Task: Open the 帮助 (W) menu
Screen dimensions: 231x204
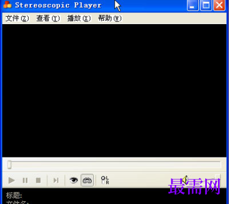Action: (110, 18)
